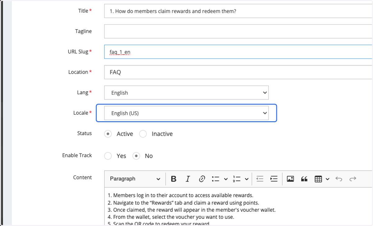Click into the empty Tagline field
The height and width of the screenshot is (226, 373).
pyautogui.click(x=238, y=31)
